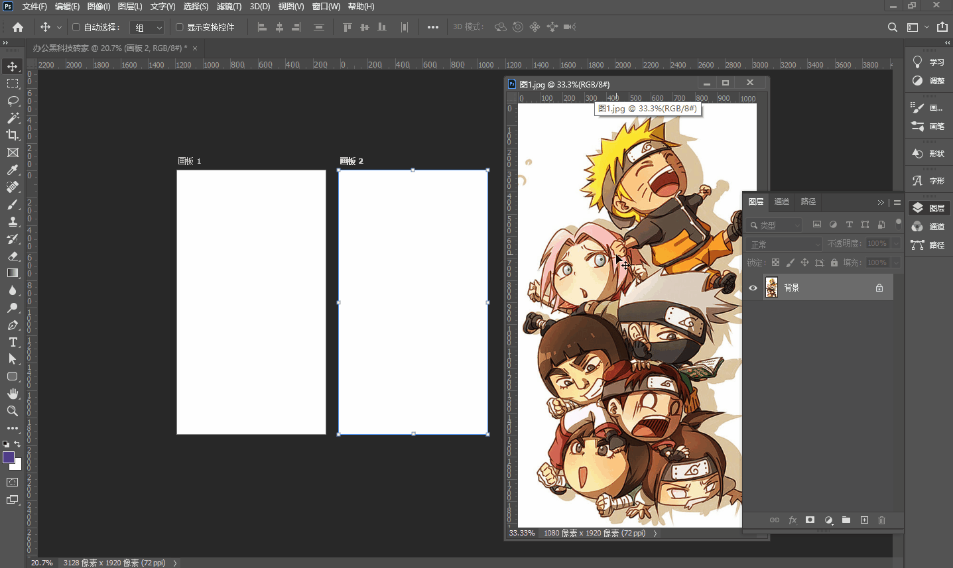Select the Hand tool
This screenshot has height=568, width=953.
(x=13, y=394)
